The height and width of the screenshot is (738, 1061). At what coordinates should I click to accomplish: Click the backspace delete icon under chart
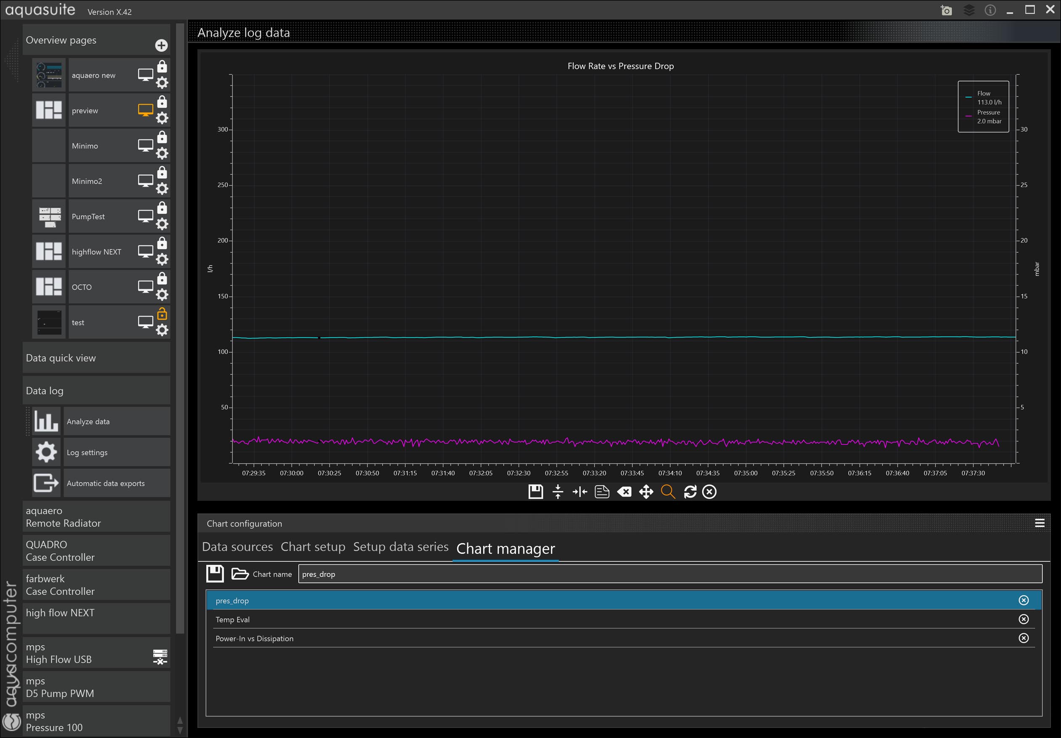click(x=624, y=492)
